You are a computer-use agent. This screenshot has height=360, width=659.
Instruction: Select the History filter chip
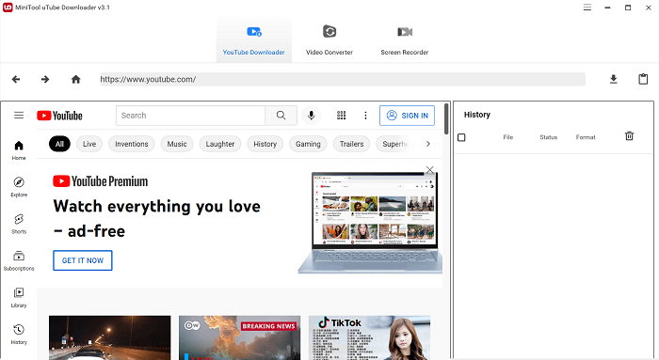[x=265, y=144]
